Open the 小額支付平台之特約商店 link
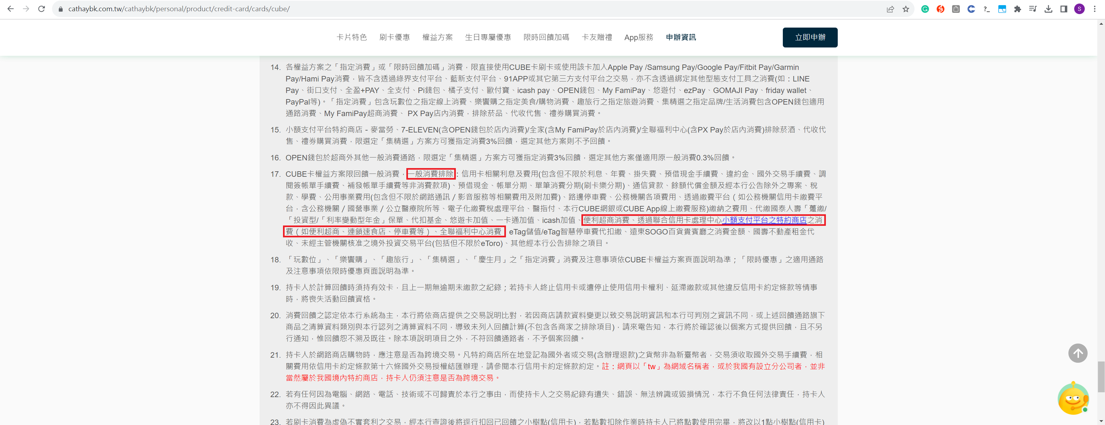The height and width of the screenshot is (425, 1105). pyautogui.click(x=764, y=220)
